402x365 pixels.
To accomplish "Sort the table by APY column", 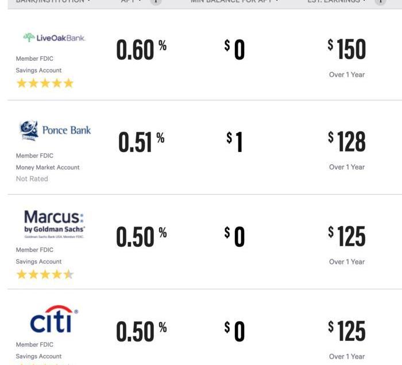I will [x=131, y=1].
